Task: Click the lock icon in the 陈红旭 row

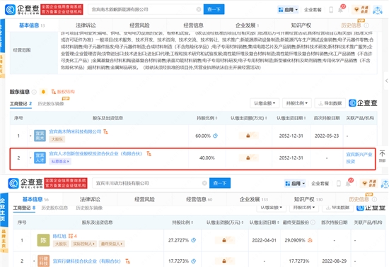Action: [224, 240]
